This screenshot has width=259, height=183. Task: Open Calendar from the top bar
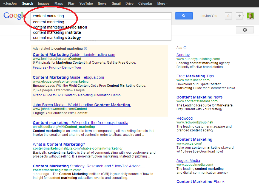click(145, 4)
